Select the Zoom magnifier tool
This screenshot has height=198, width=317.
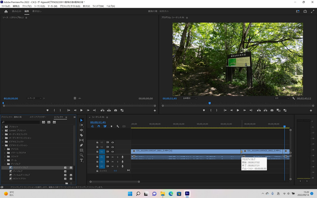[x=82, y=155]
